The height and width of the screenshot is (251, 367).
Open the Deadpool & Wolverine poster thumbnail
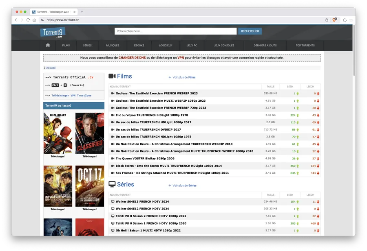[x=58, y=133]
